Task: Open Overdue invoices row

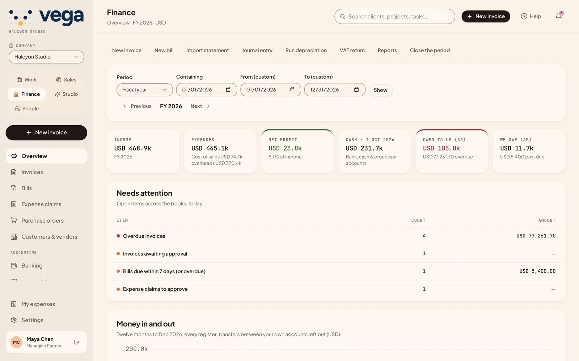Action: (336, 236)
